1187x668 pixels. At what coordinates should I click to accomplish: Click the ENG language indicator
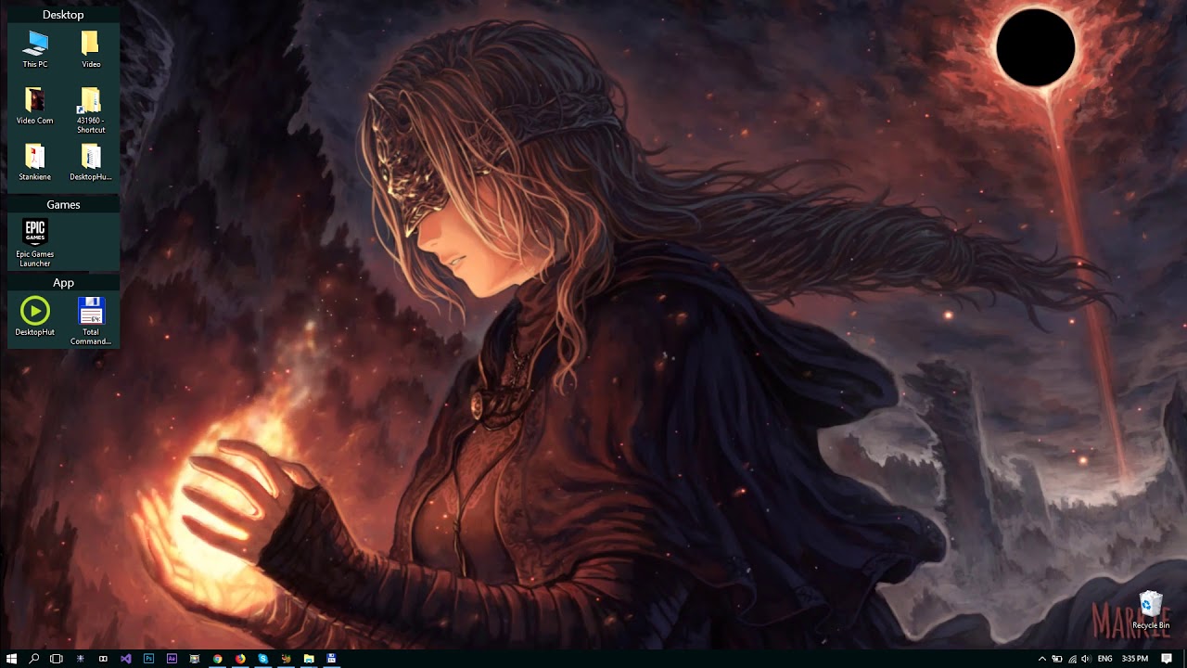click(x=1105, y=659)
